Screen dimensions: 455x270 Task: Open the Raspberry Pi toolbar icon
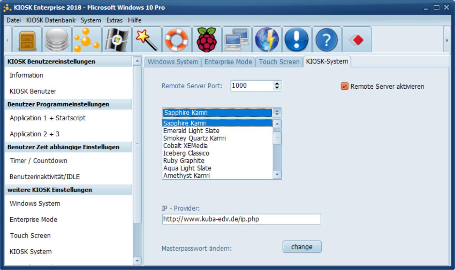click(207, 40)
